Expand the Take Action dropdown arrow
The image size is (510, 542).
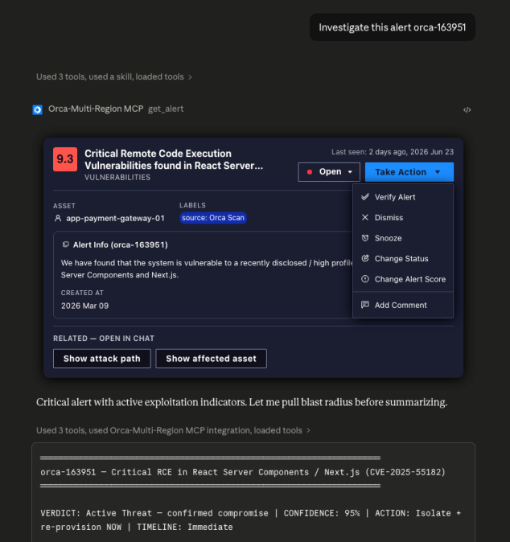tap(438, 172)
